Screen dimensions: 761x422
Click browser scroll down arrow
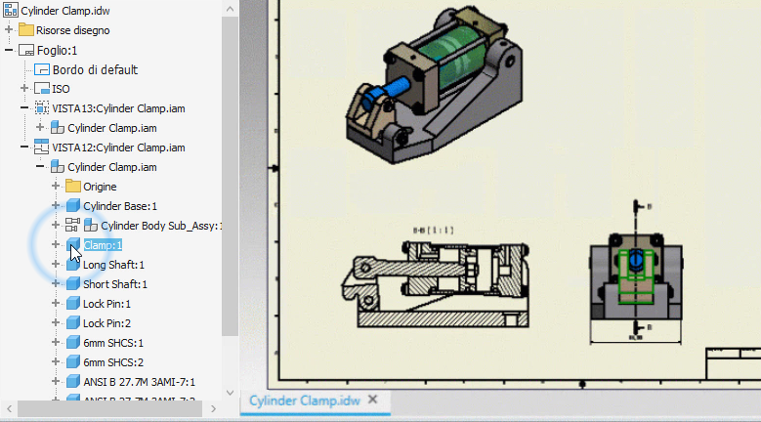(230, 393)
